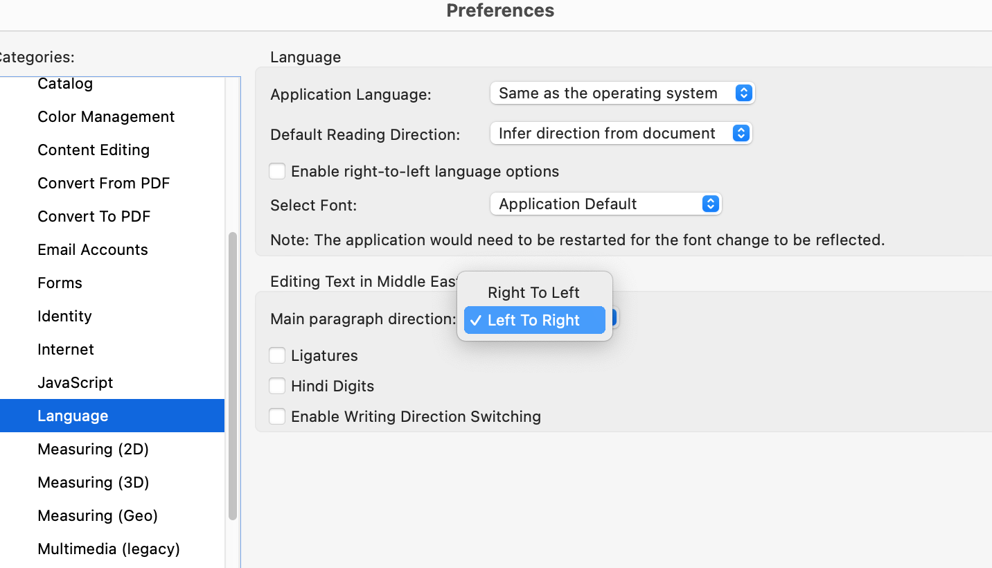Toggle Enable Writing Direction Switching
This screenshot has width=992, height=568.
277,416
